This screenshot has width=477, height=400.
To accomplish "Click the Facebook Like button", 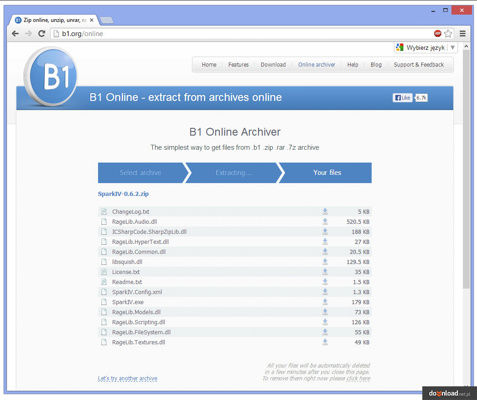I will click(x=402, y=97).
